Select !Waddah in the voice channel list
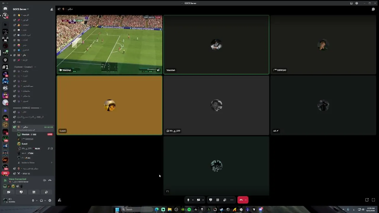Screen dimensions: 379x213 [35, 134]
